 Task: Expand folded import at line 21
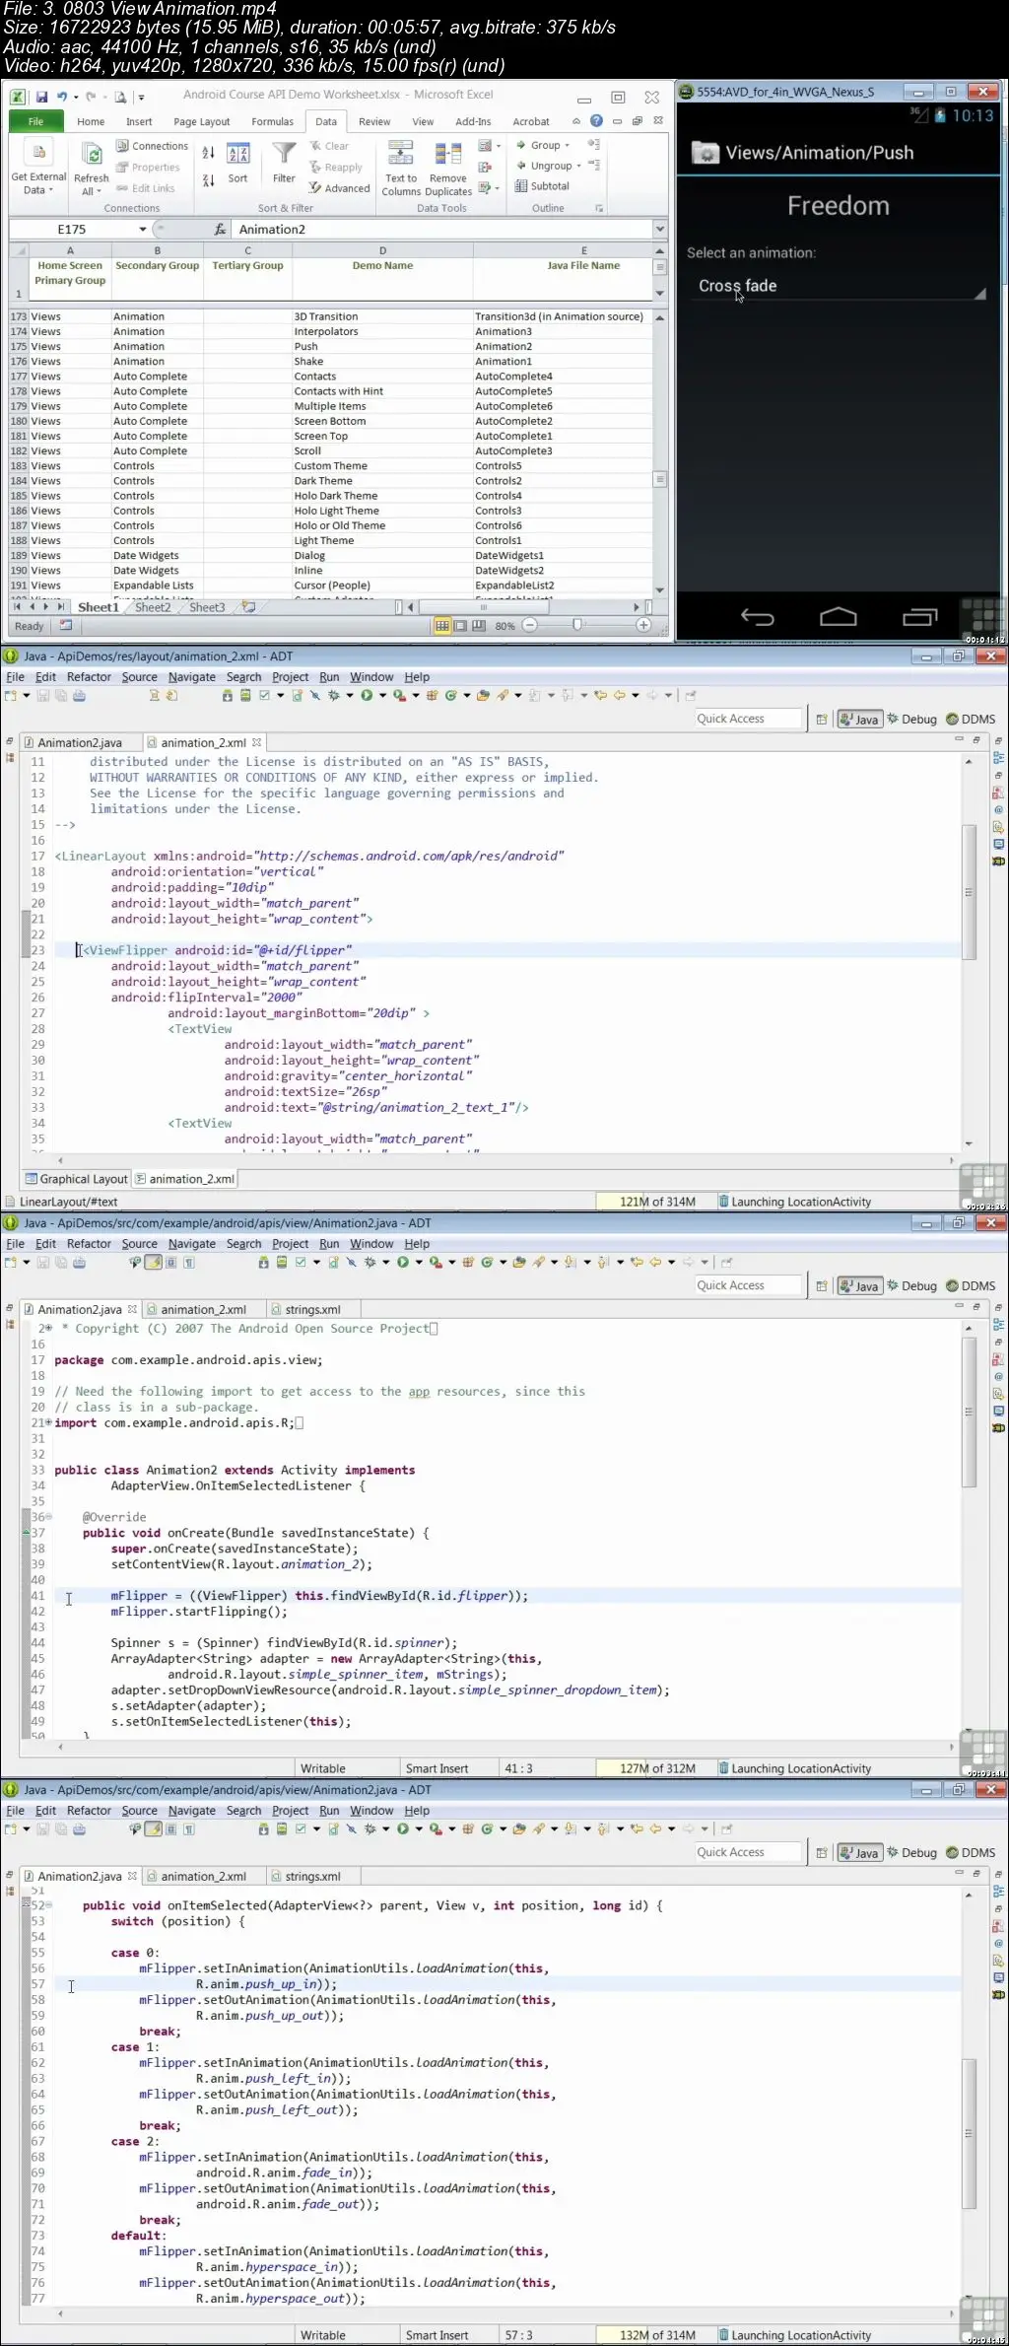pyautogui.click(x=48, y=1423)
